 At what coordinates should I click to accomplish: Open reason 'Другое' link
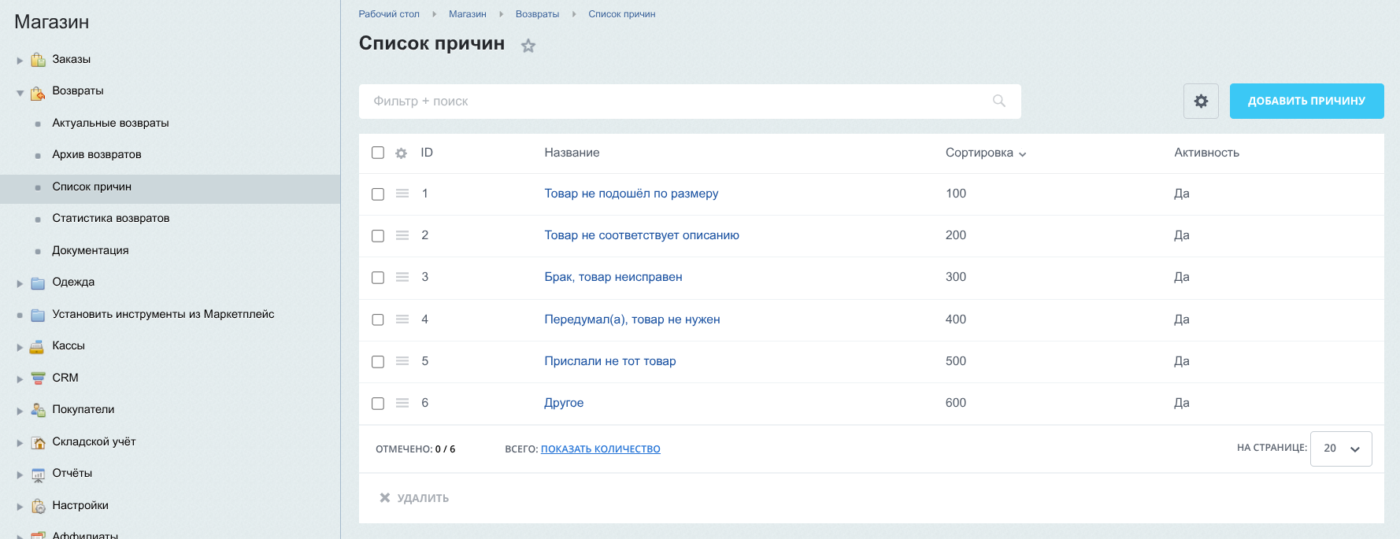[x=564, y=403]
